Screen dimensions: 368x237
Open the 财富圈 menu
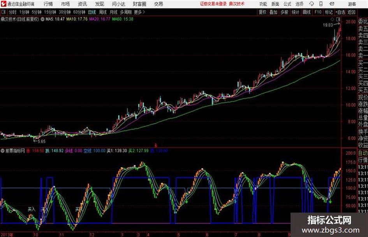[139, 4]
